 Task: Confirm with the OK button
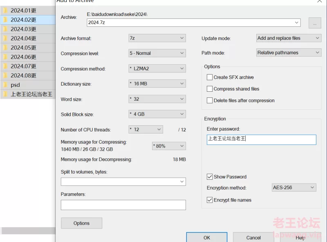click(207, 237)
